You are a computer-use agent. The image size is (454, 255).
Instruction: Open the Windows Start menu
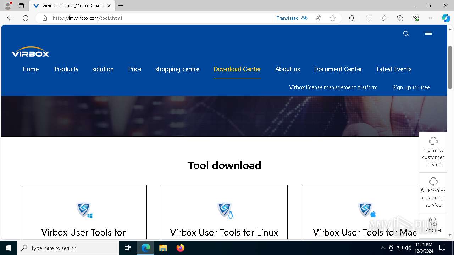tap(9, 248)
